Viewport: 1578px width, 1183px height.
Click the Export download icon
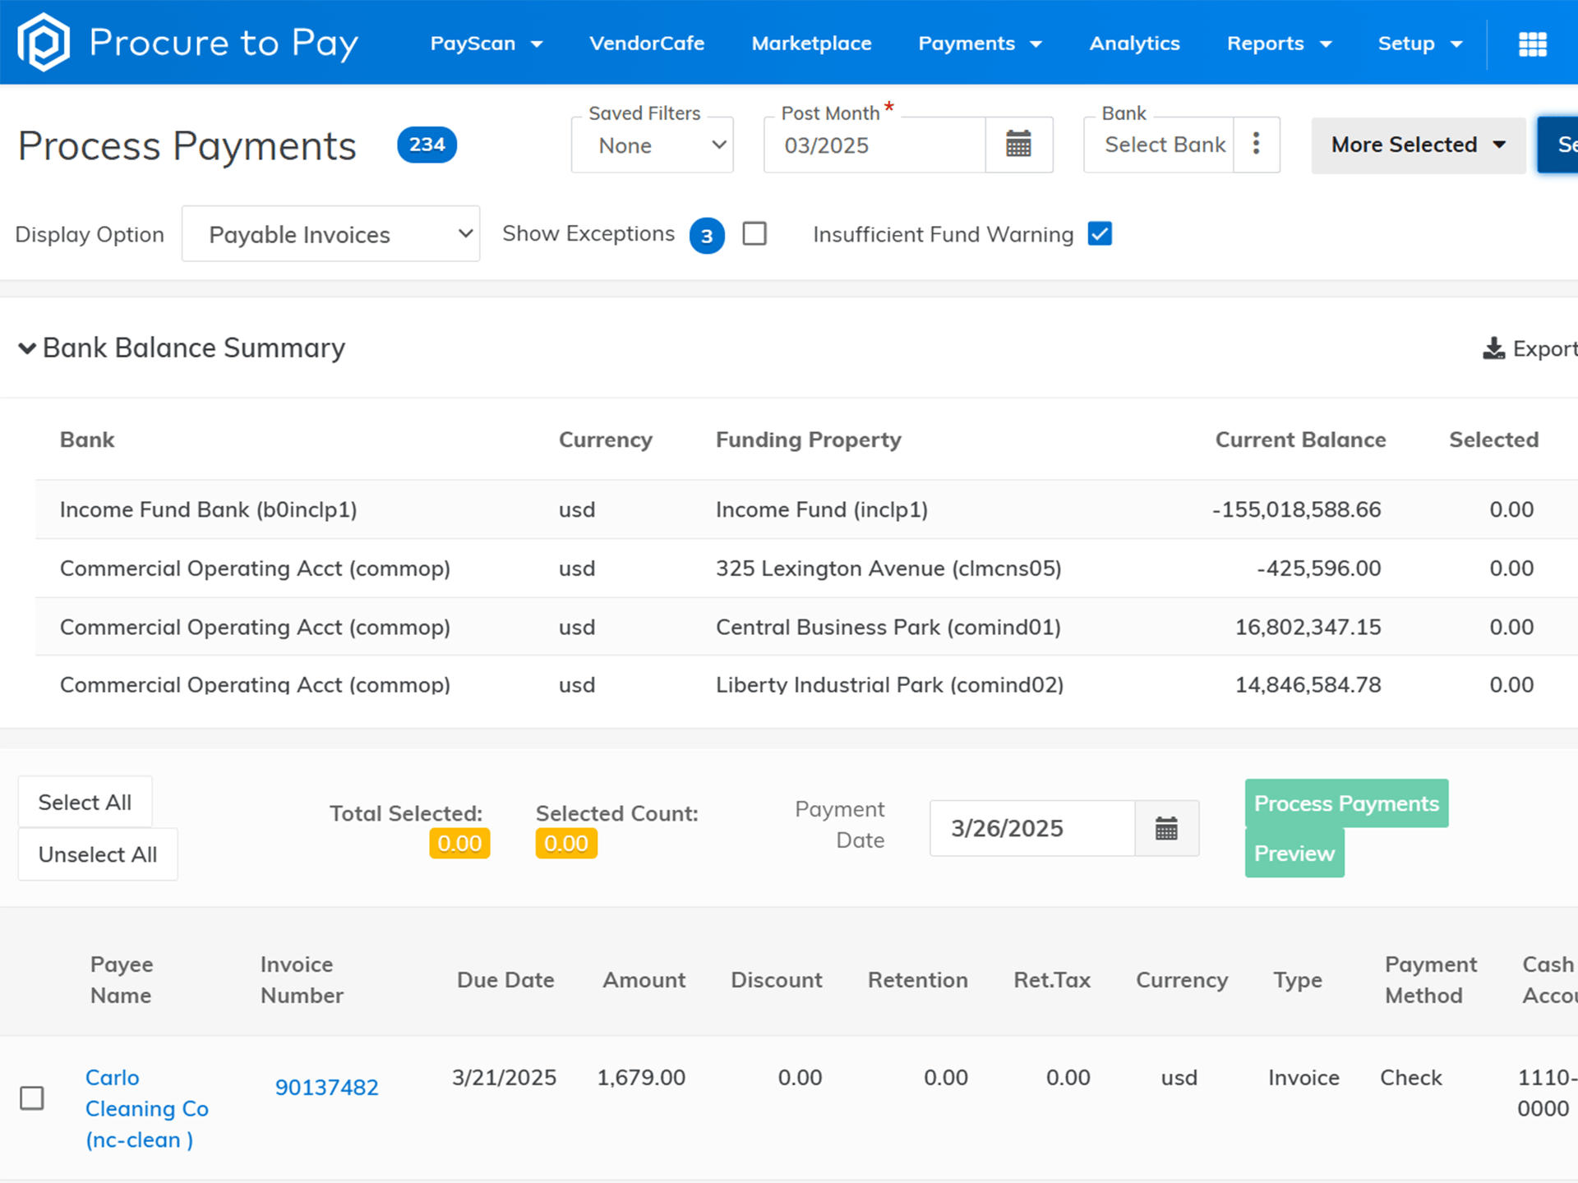point(1493,348)
